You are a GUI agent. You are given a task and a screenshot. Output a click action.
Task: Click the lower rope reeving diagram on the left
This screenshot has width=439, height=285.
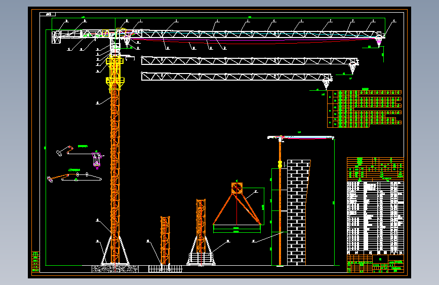click(74, 177)
